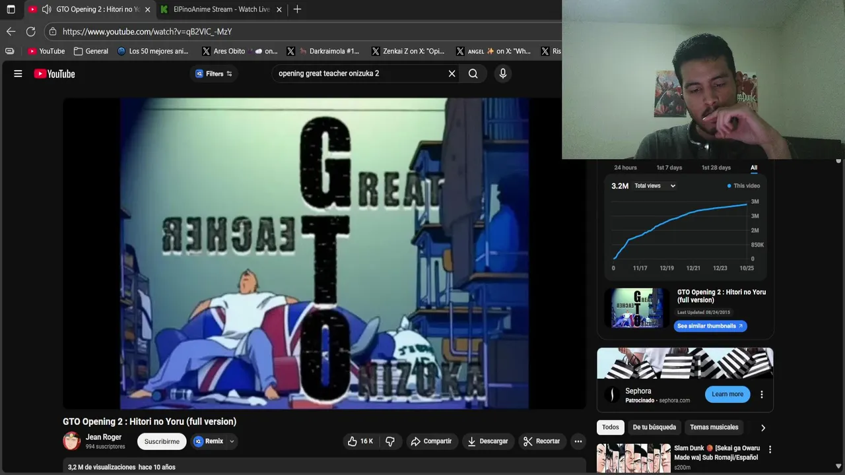Viewport: 845px width, 475px height.
Task: Expand the Remix dropdown arrow
Action: click(x=232, y=441)
